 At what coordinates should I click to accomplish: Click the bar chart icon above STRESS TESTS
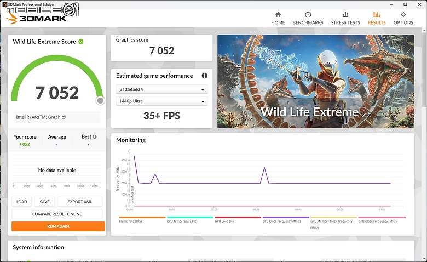345,14
